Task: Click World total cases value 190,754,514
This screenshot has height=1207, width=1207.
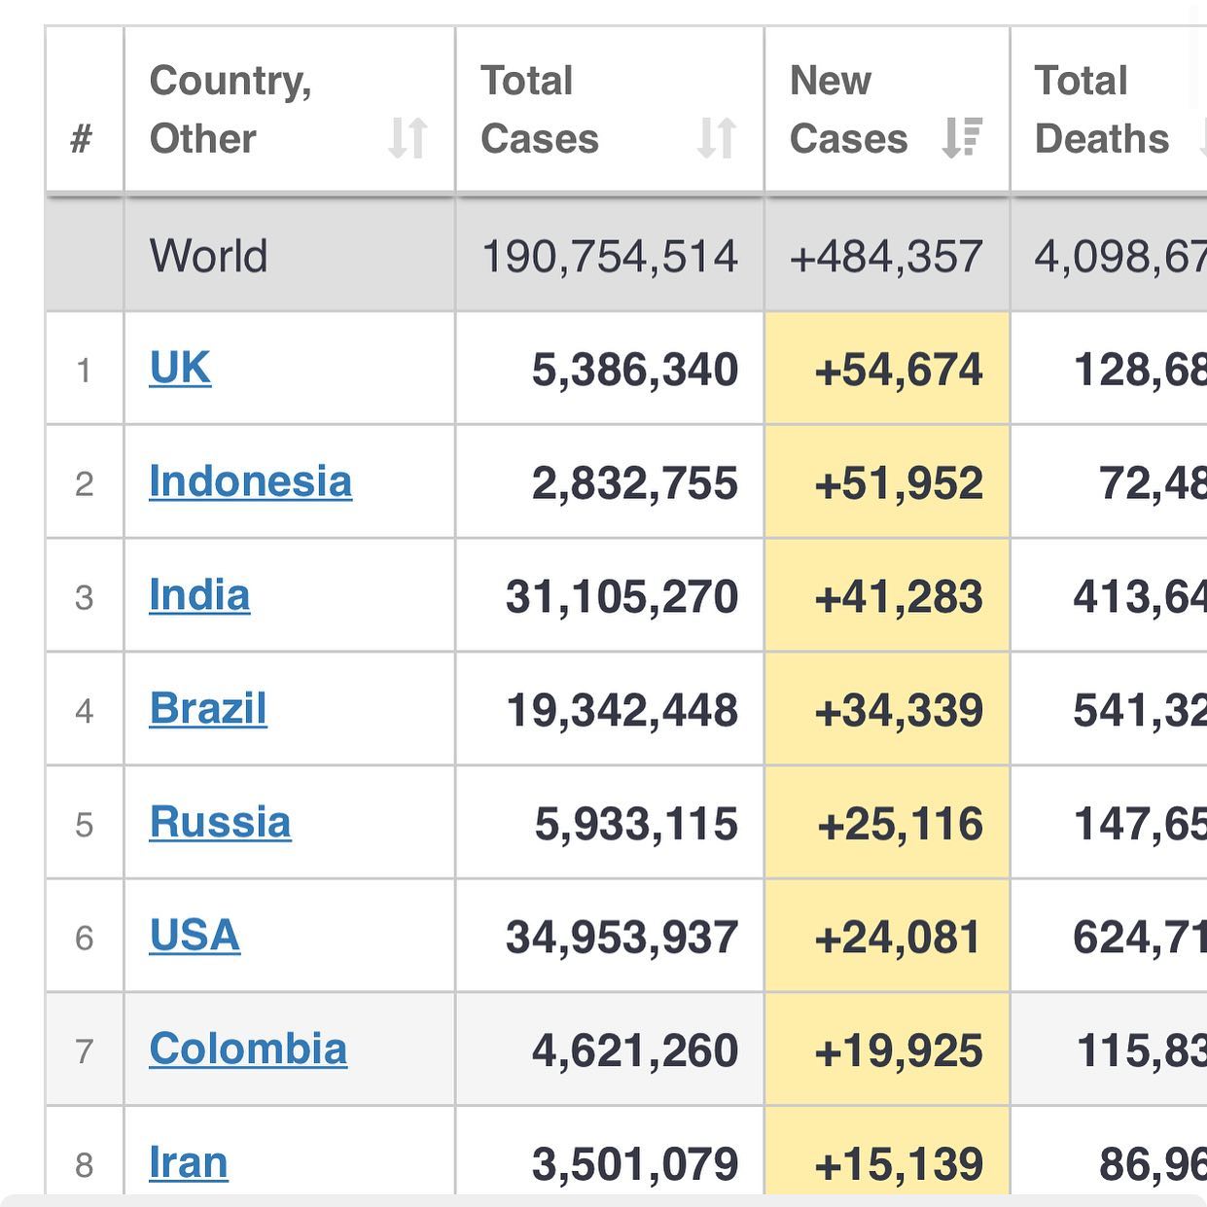Action: click(610, 257)
